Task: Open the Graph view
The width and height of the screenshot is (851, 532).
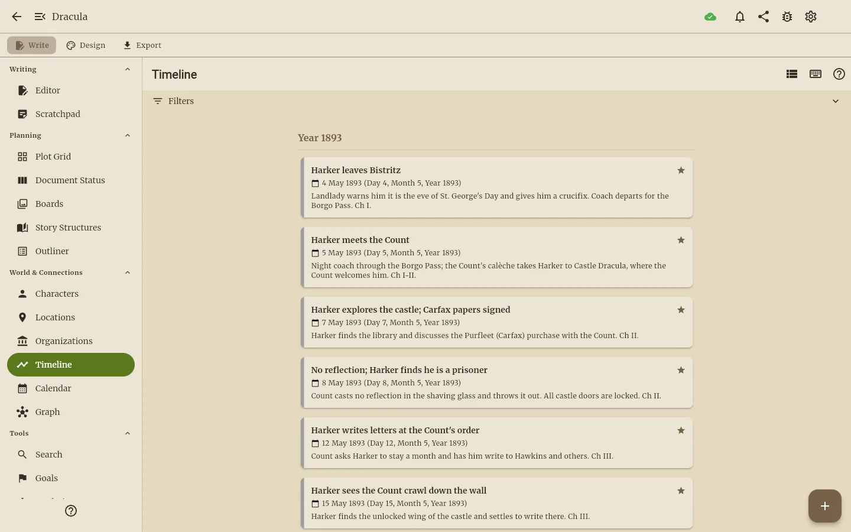Action: coord(71,412)
